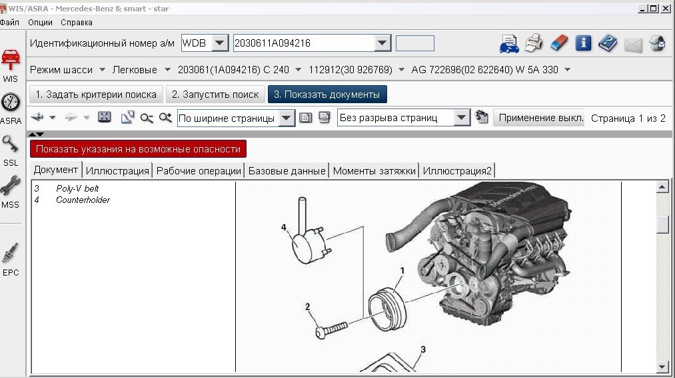Click the VIN field 2030611A094216
The image size is (675, 378).
[304, 43]
